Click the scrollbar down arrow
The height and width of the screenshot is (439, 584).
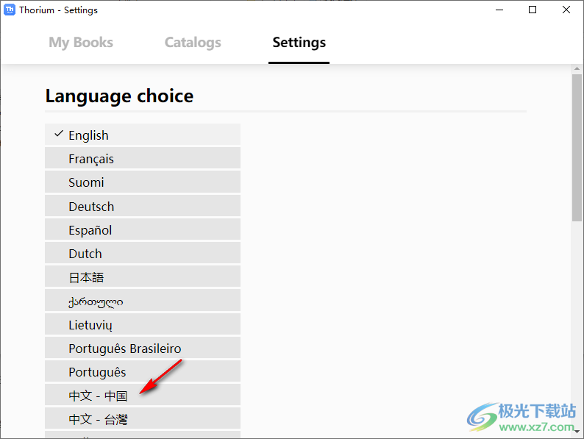coord(577,432)
